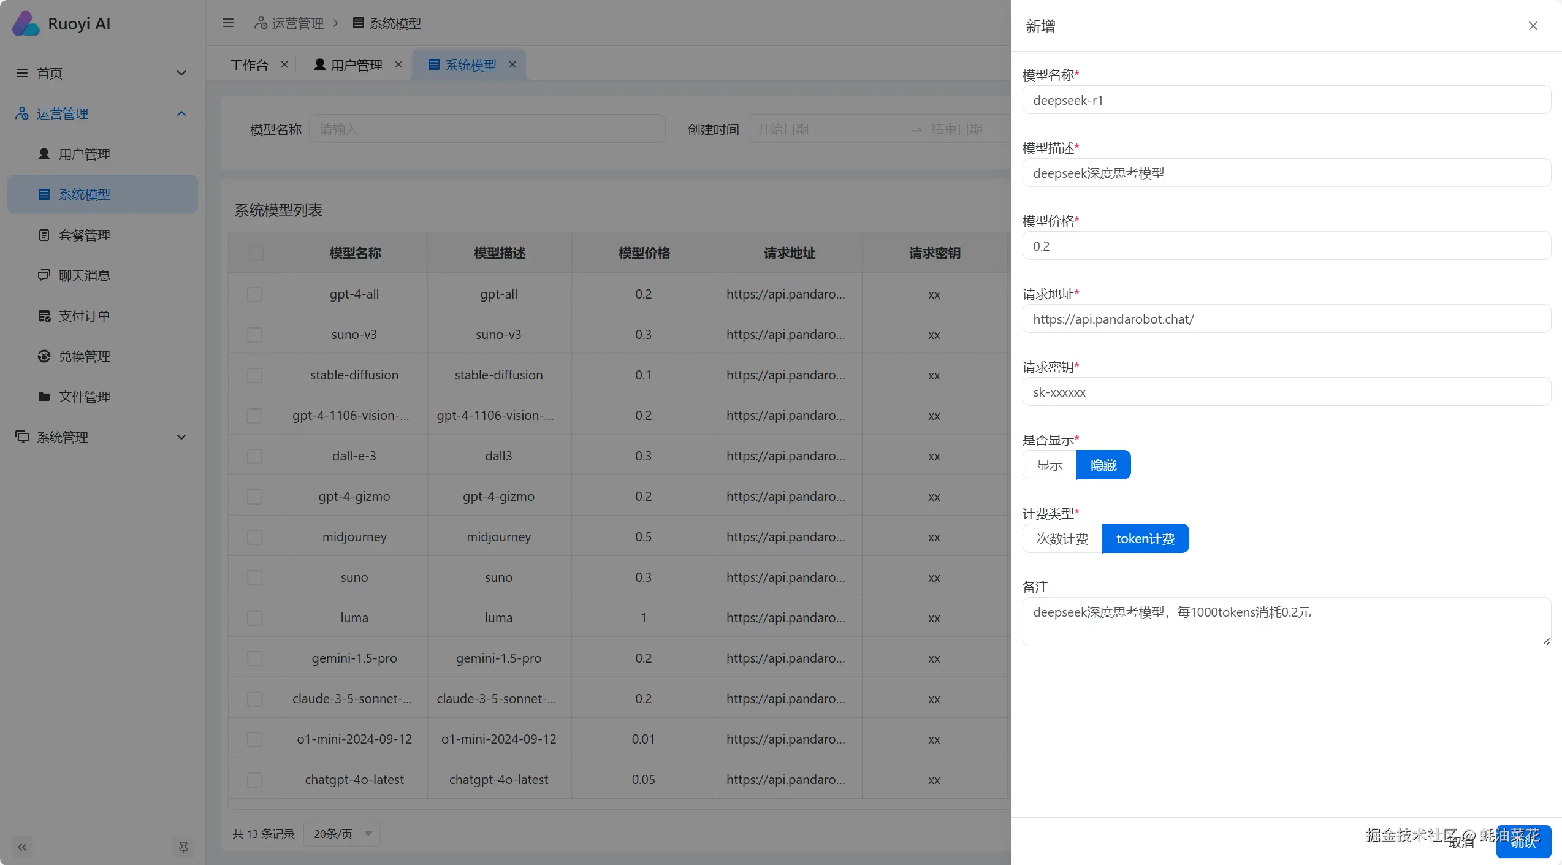The height and width of the screenshot is (865, 1562).
Task: Click the 文件管理 folder icon in sidebar
Action: pyautogui.click(x=44, y=397)
